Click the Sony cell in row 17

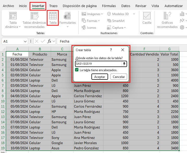point(62,138)
